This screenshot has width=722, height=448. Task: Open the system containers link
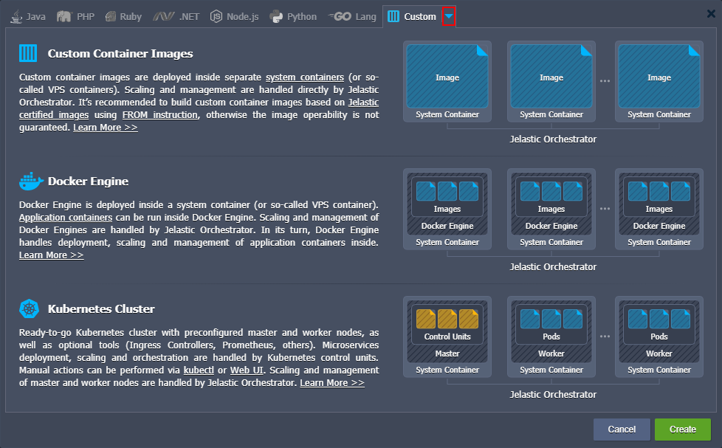coord(305,77)
